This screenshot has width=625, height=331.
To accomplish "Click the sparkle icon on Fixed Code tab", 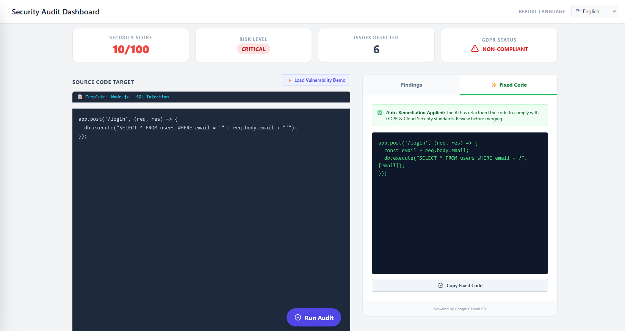I will click(494, 85).
